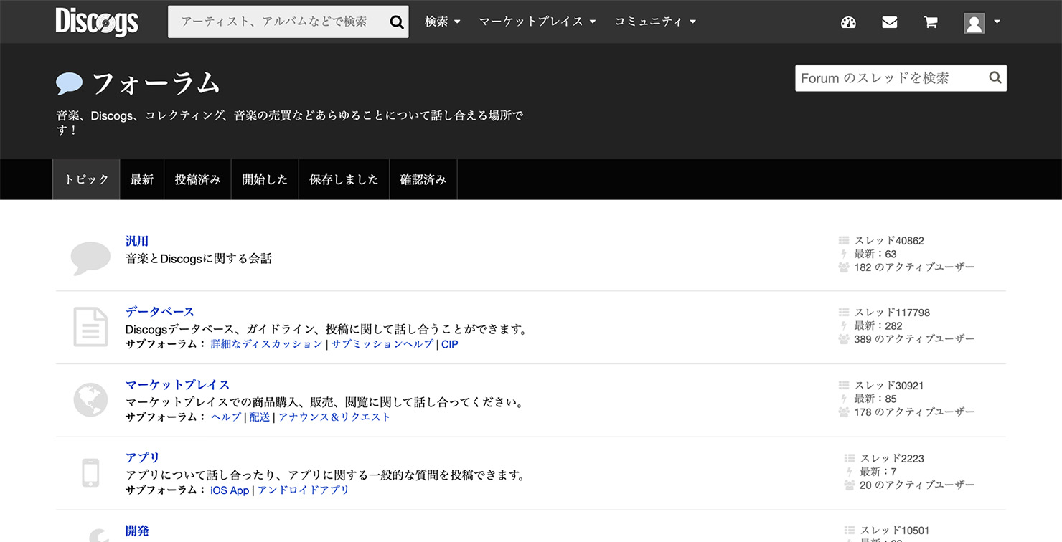The width and height of the screenshot is (1062, 542).
Task: Click the 182 のアクティブユーザー text
Action: (914, 267)
